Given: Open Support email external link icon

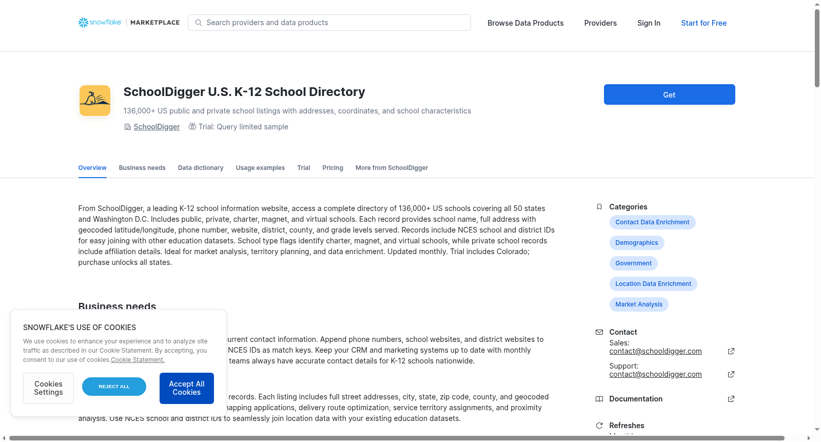Looking at the screenshot, I should (731, 374).
